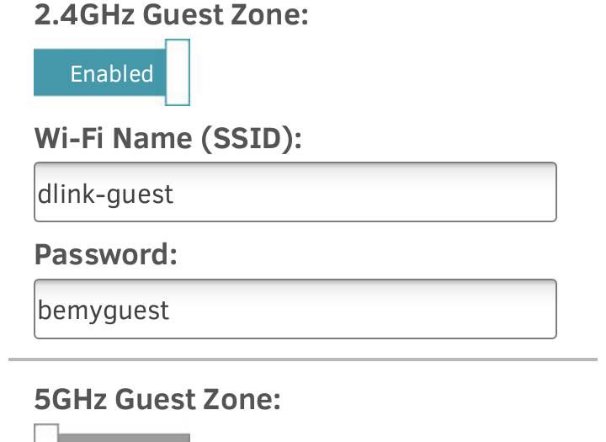Image resolution: width=606 pixels, height=442 pixels.
Task: Click the "Wi-Fi Name (SSID):" label
Action: tap(167, 136)
